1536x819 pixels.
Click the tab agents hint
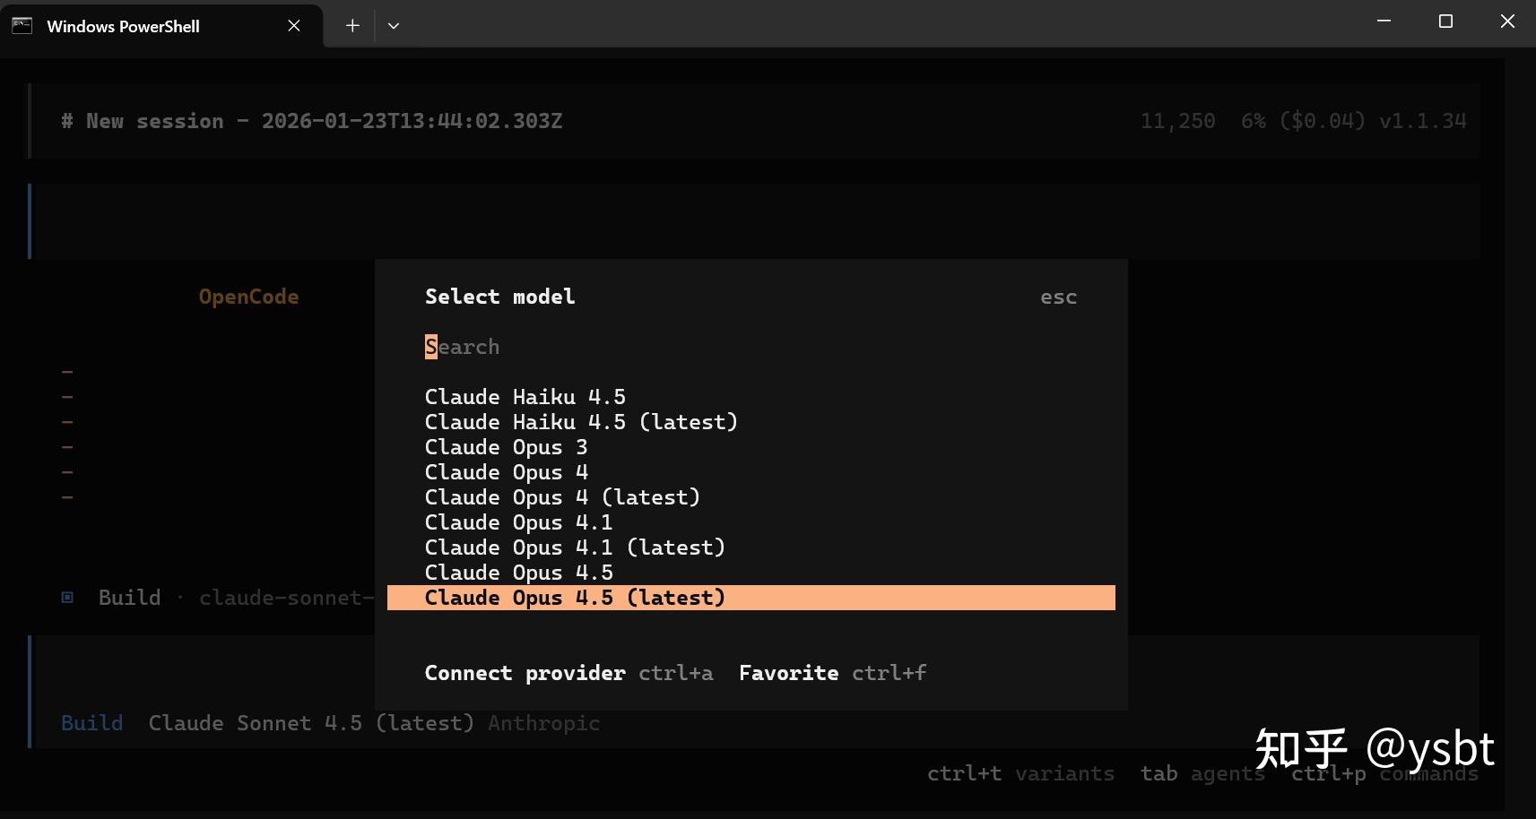pyautogui.click(x=1202, y=773)
